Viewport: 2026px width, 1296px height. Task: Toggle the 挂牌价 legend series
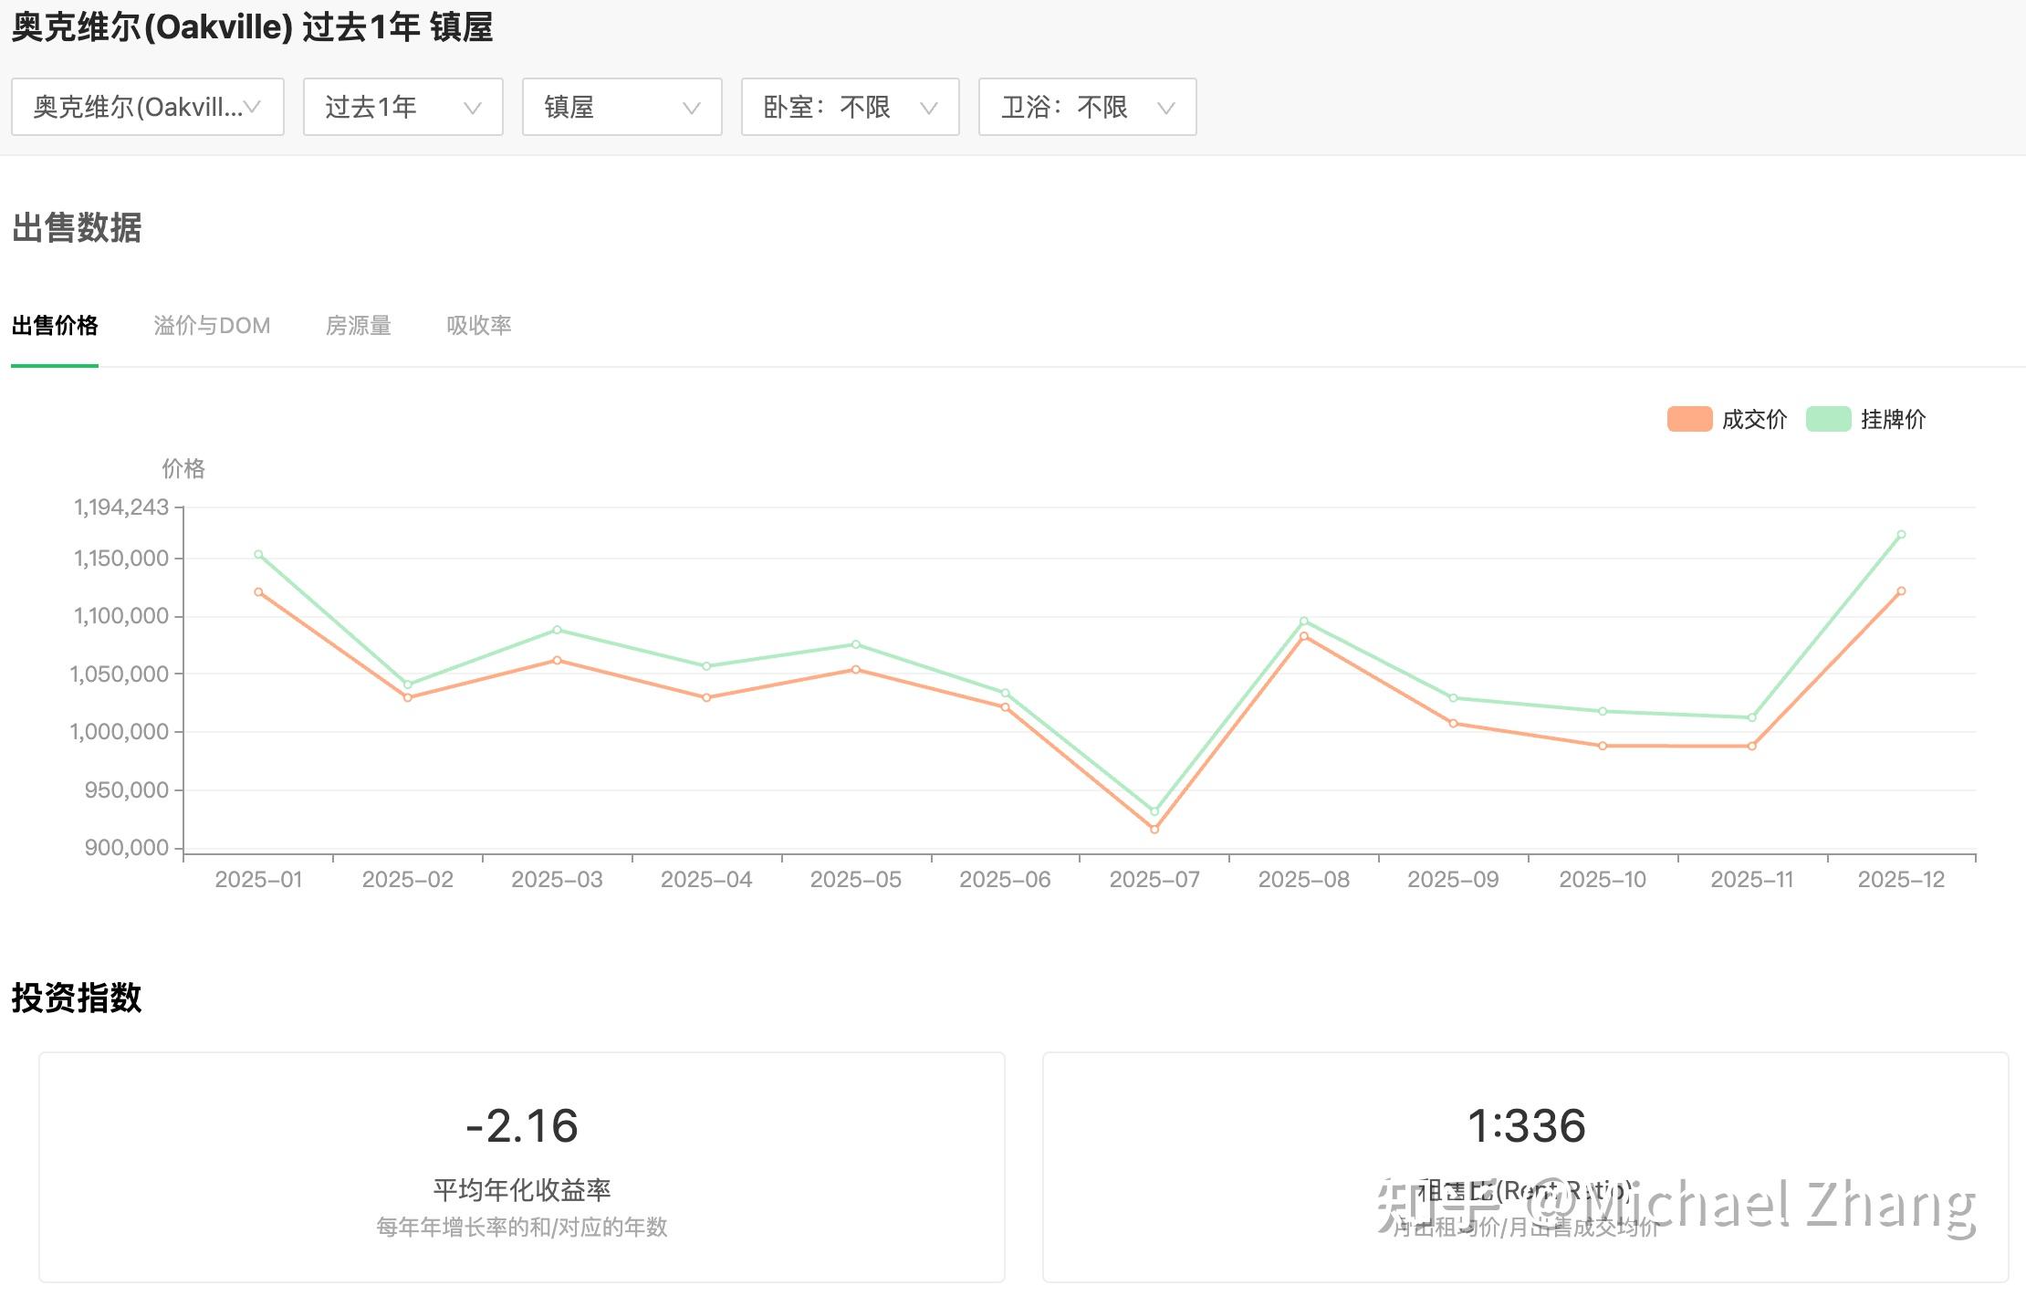point(1892,420)
